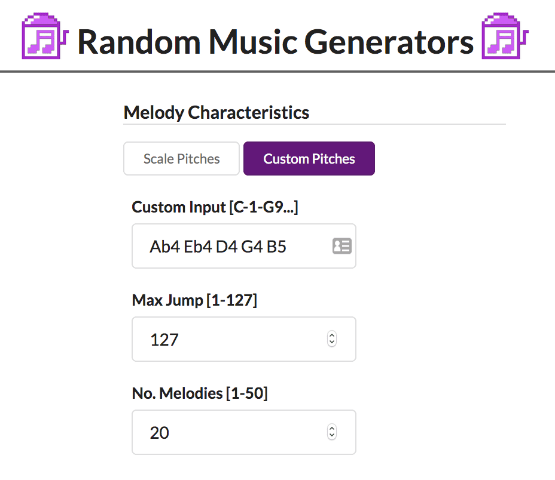Click the Ab4 Eb4 D4 G4 B5 text
Screen dimensions: 555x480
click(x=218, y=247)
